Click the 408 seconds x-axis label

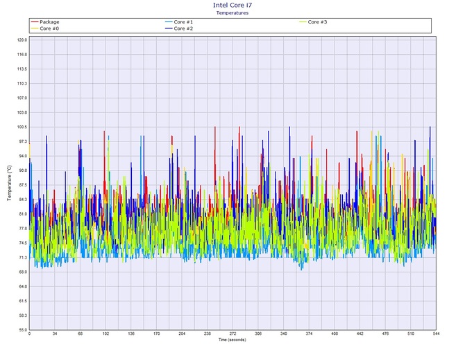[335, 333]
